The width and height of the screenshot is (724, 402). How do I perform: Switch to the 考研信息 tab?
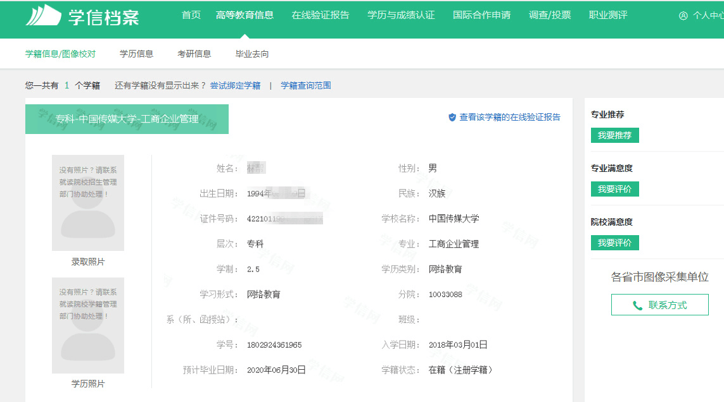pos(194,54)
